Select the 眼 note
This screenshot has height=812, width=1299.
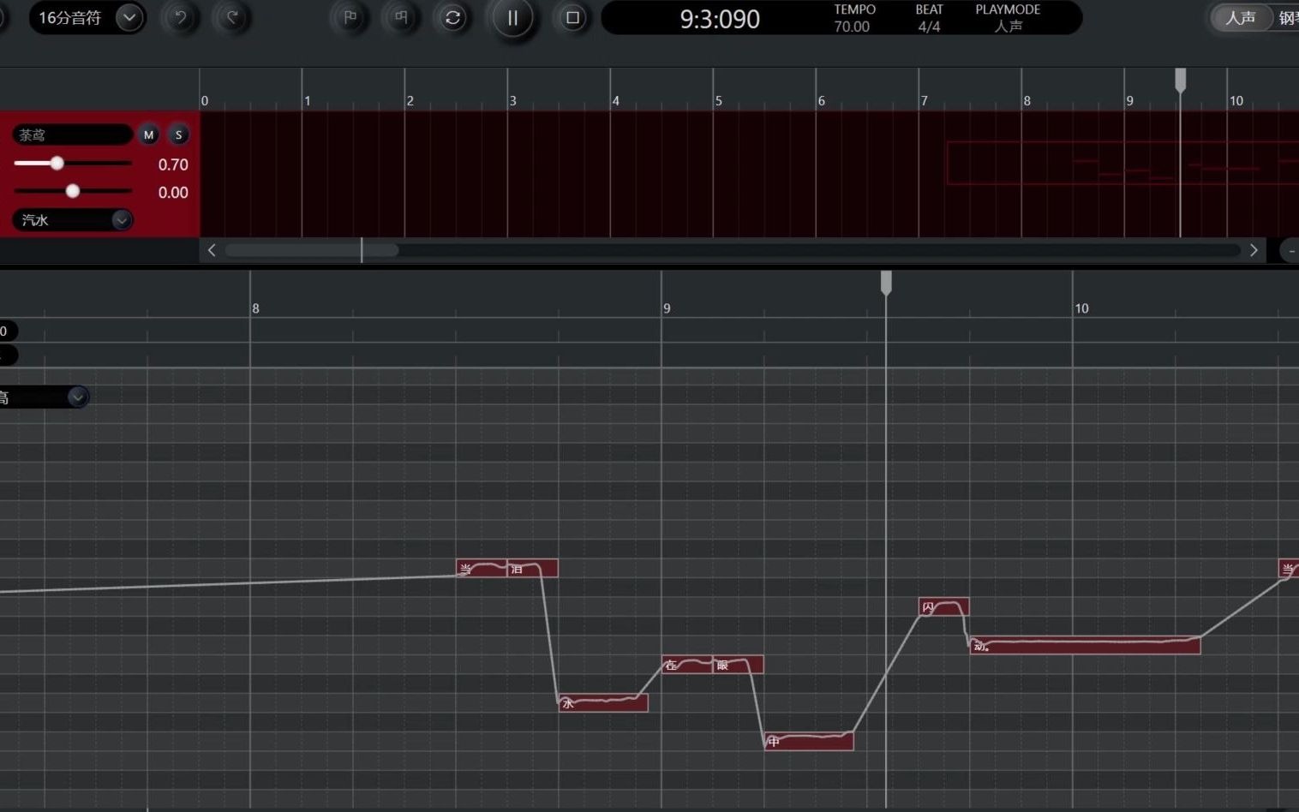click(x=738, y=664)
